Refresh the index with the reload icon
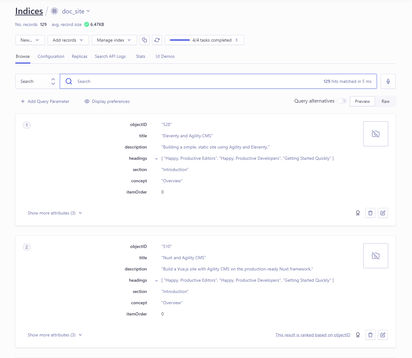Image resolution: width=412 pixels, height=358 pixels. point(157,40)
